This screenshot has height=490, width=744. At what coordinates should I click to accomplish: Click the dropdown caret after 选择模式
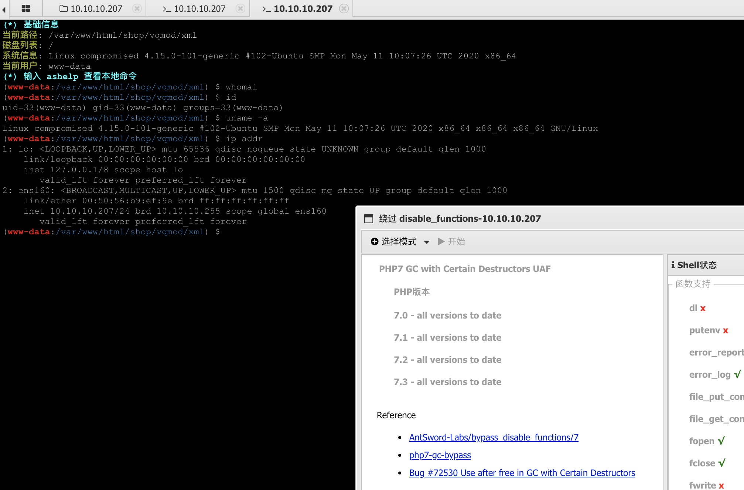click(427, 242)
